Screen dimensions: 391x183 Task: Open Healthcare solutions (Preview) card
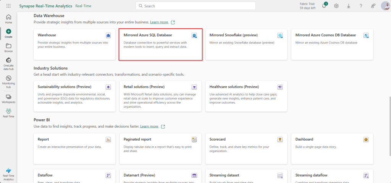tap(246, 96)
